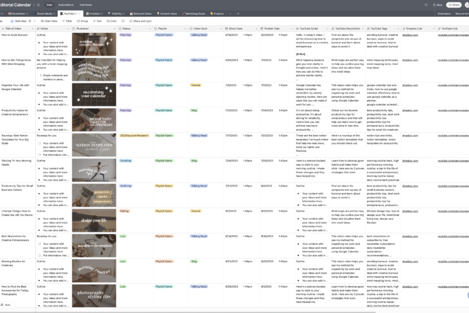Image resolution: width=469 pixels, height=313 pixels.
Task: Open Video Style column dropdown arrow
Action: (x=221, y=29)
